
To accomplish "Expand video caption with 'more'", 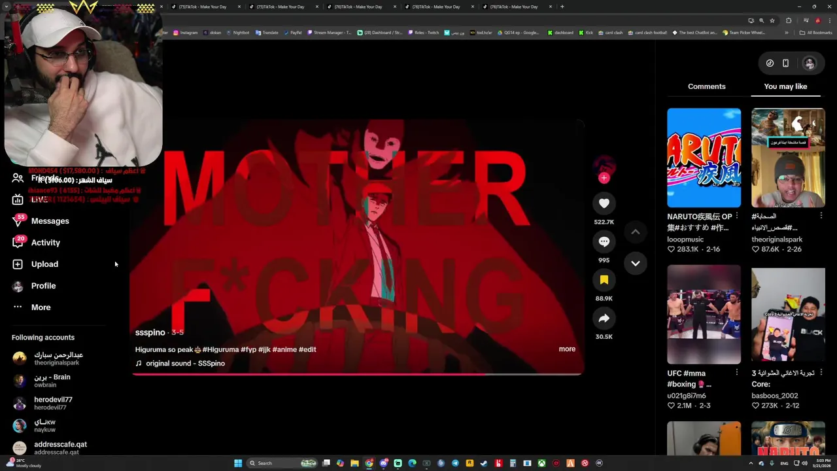I will [x=567, y=349].
